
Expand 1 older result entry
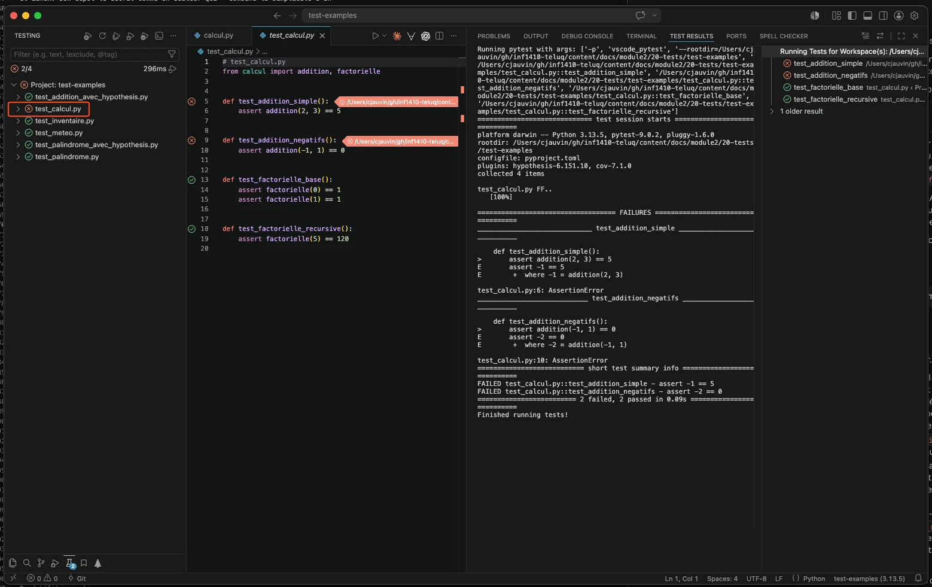[x=772, y=111]
